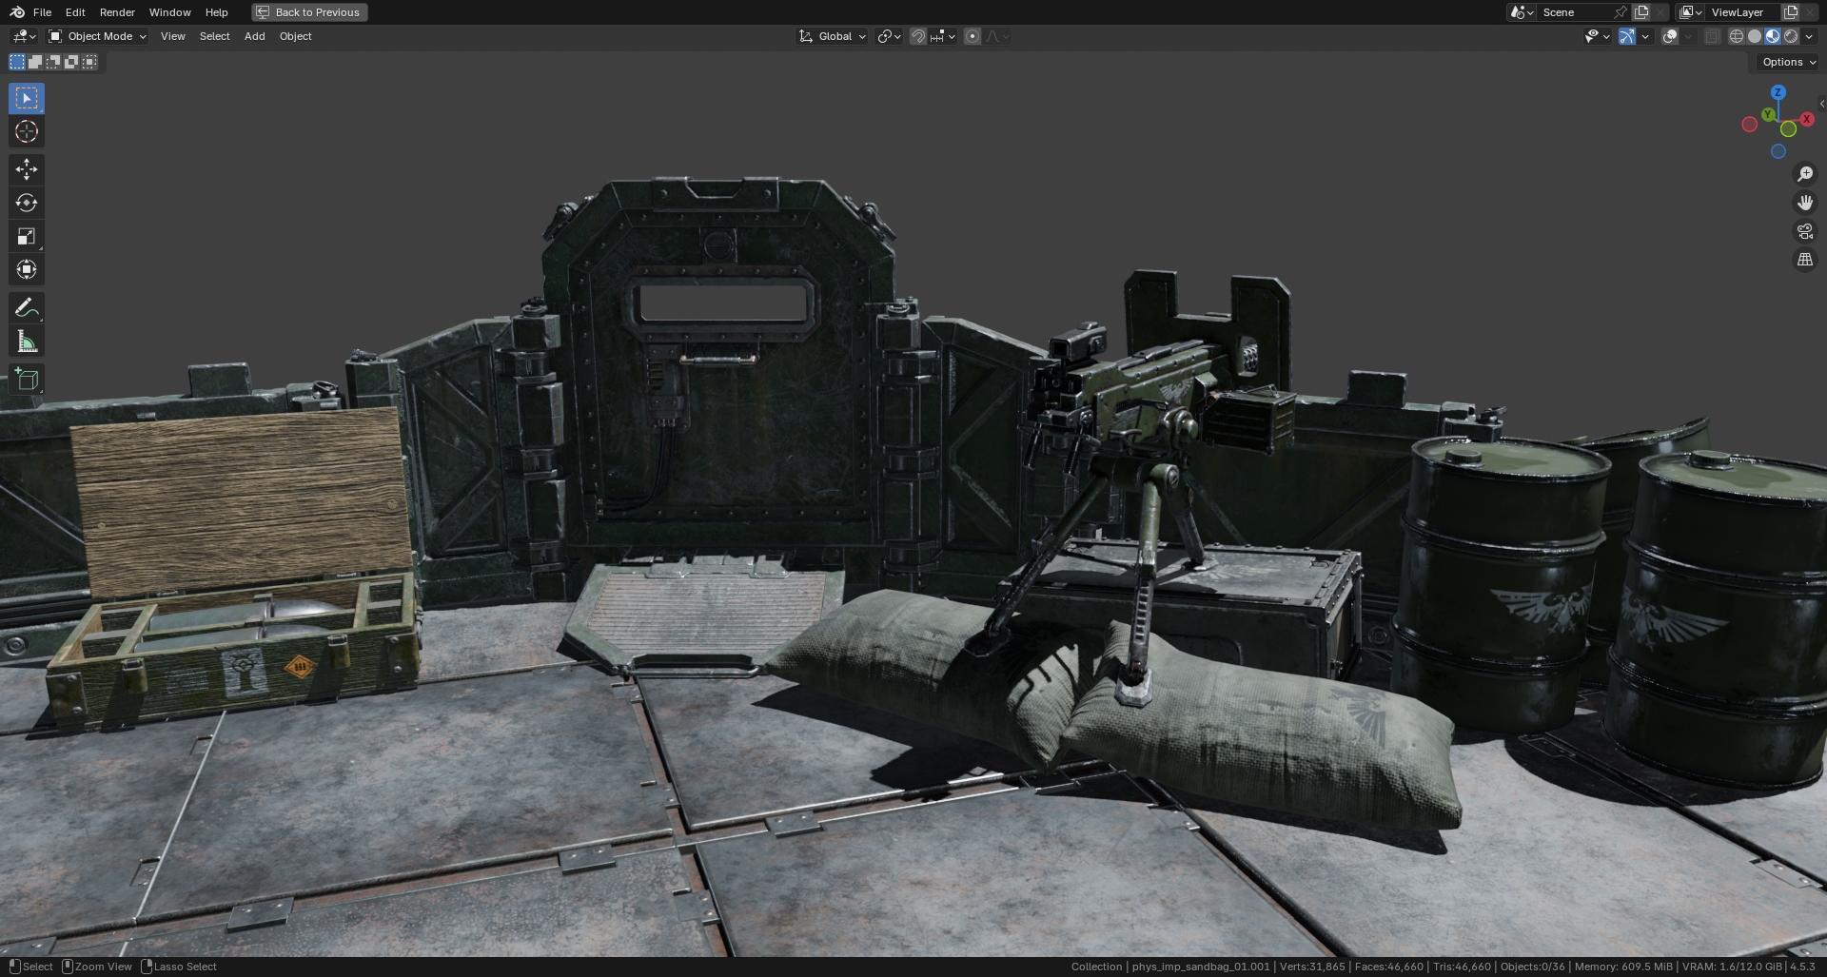Screen dimensions: 1827x977
Task: Click the Verts:31,865 status bar entry
Action: [x=1312, y=967]
